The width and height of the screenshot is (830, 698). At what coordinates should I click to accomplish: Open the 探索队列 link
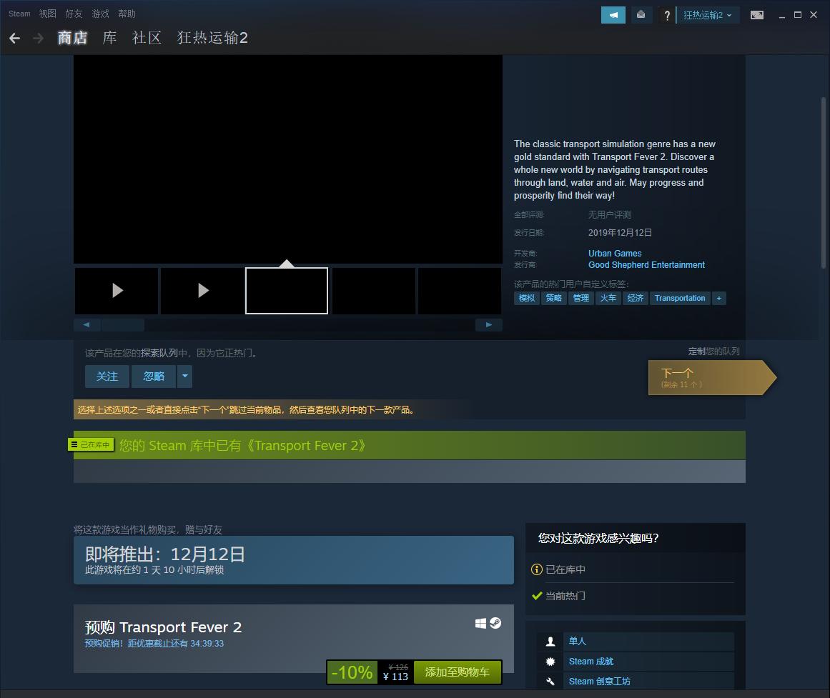[159, 353]
